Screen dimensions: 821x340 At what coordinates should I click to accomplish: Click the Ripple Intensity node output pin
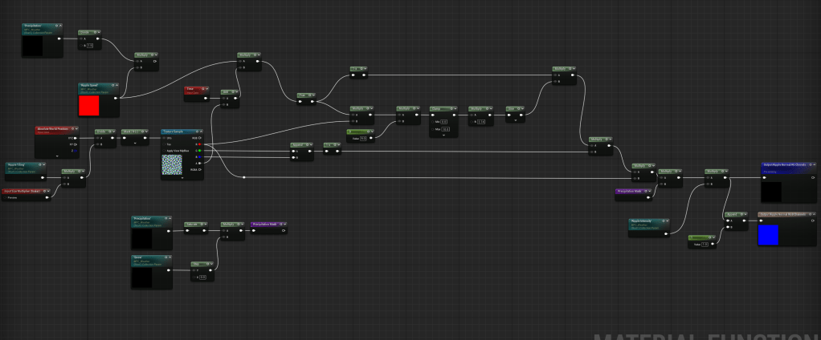[666, 233]
